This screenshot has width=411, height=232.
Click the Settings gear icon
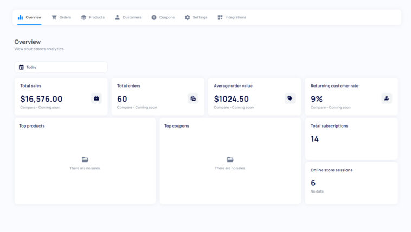tap(187, 17)
